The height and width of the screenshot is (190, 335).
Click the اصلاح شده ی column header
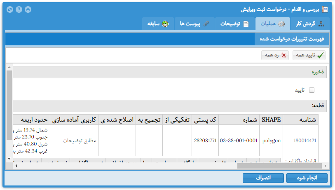pos(117,120)
